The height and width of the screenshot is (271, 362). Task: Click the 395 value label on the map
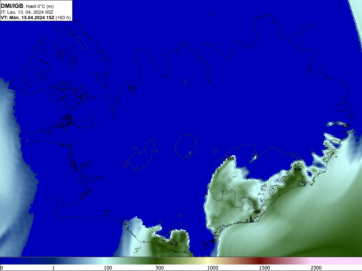click(230, 159)
